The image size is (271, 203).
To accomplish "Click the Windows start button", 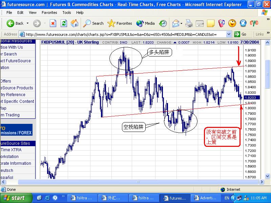I will click(16, 198).
